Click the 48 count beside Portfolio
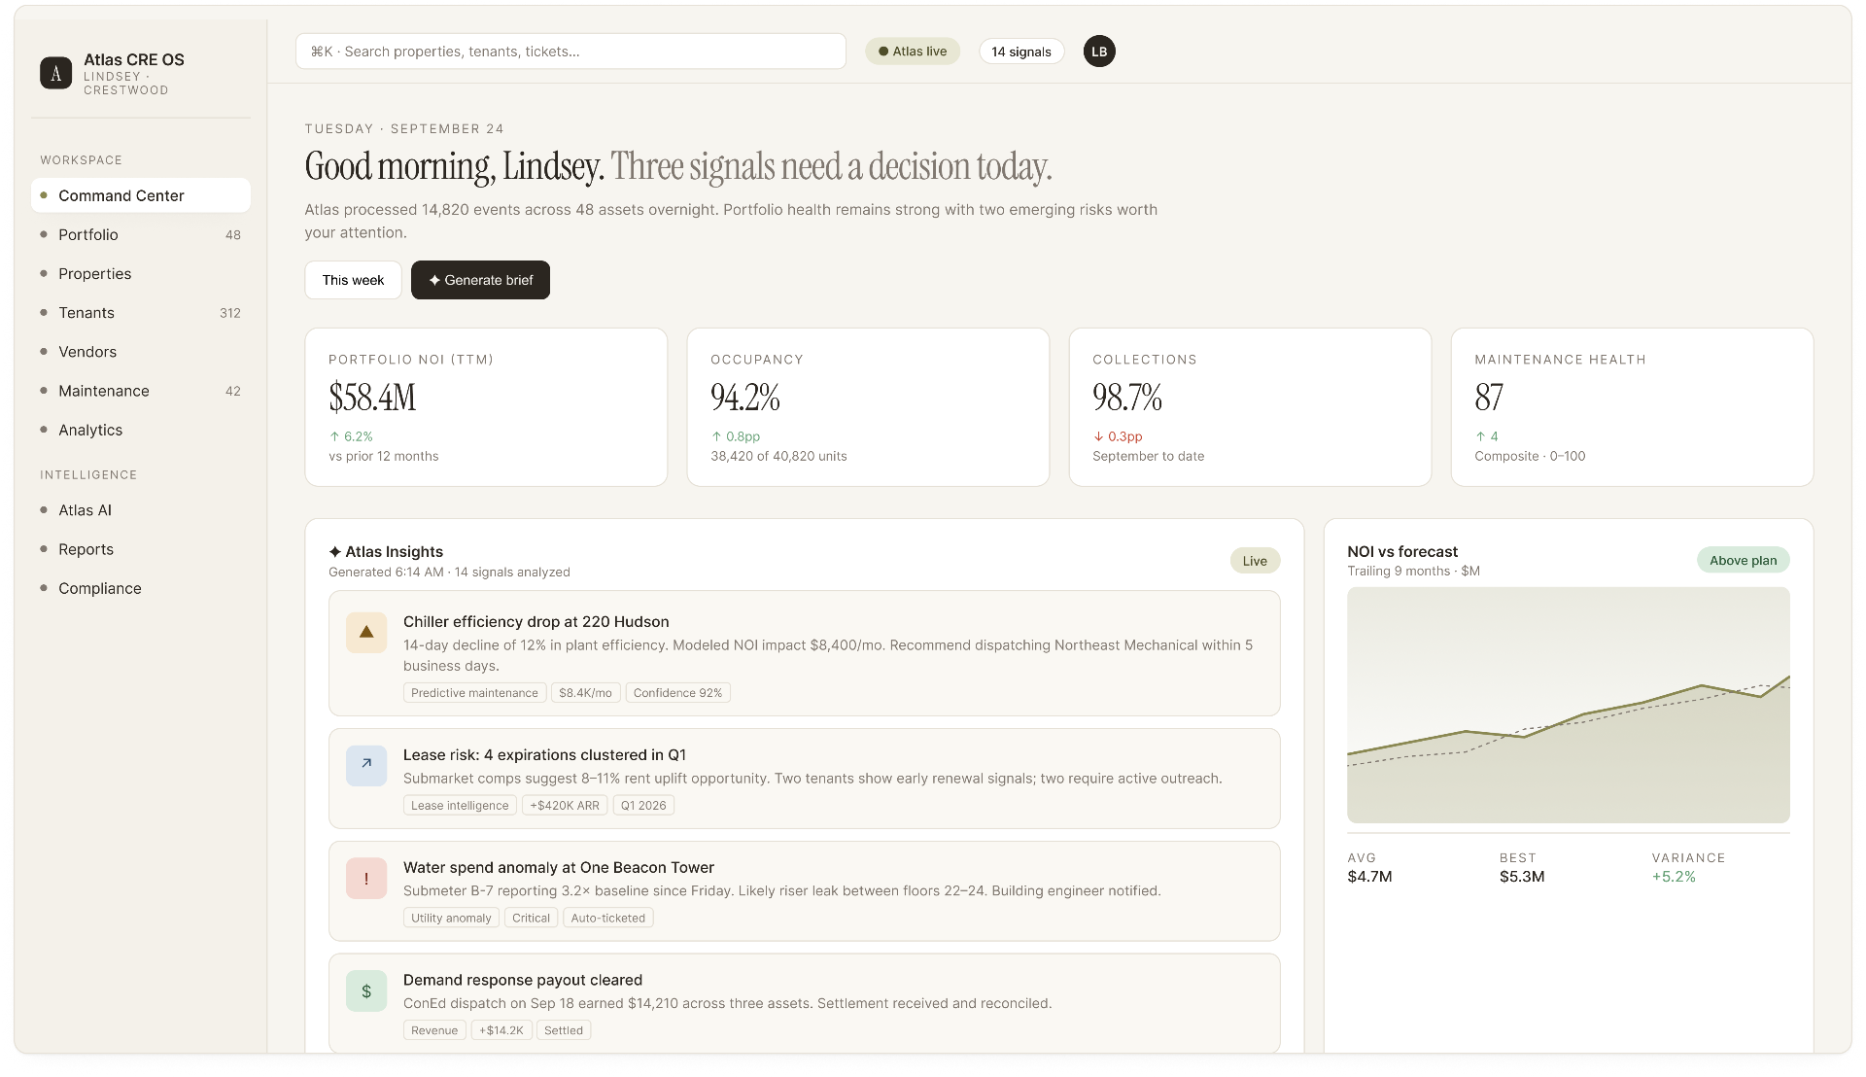The image size is (1866, 1077). (233, 235)
